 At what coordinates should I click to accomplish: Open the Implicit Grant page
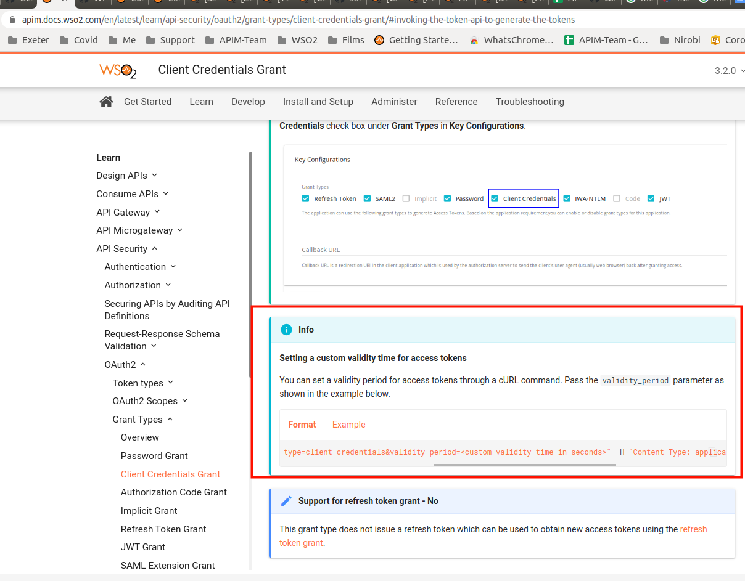[149, 510]
